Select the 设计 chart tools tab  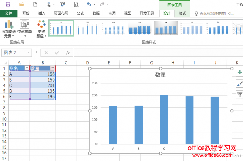[167, 13]
